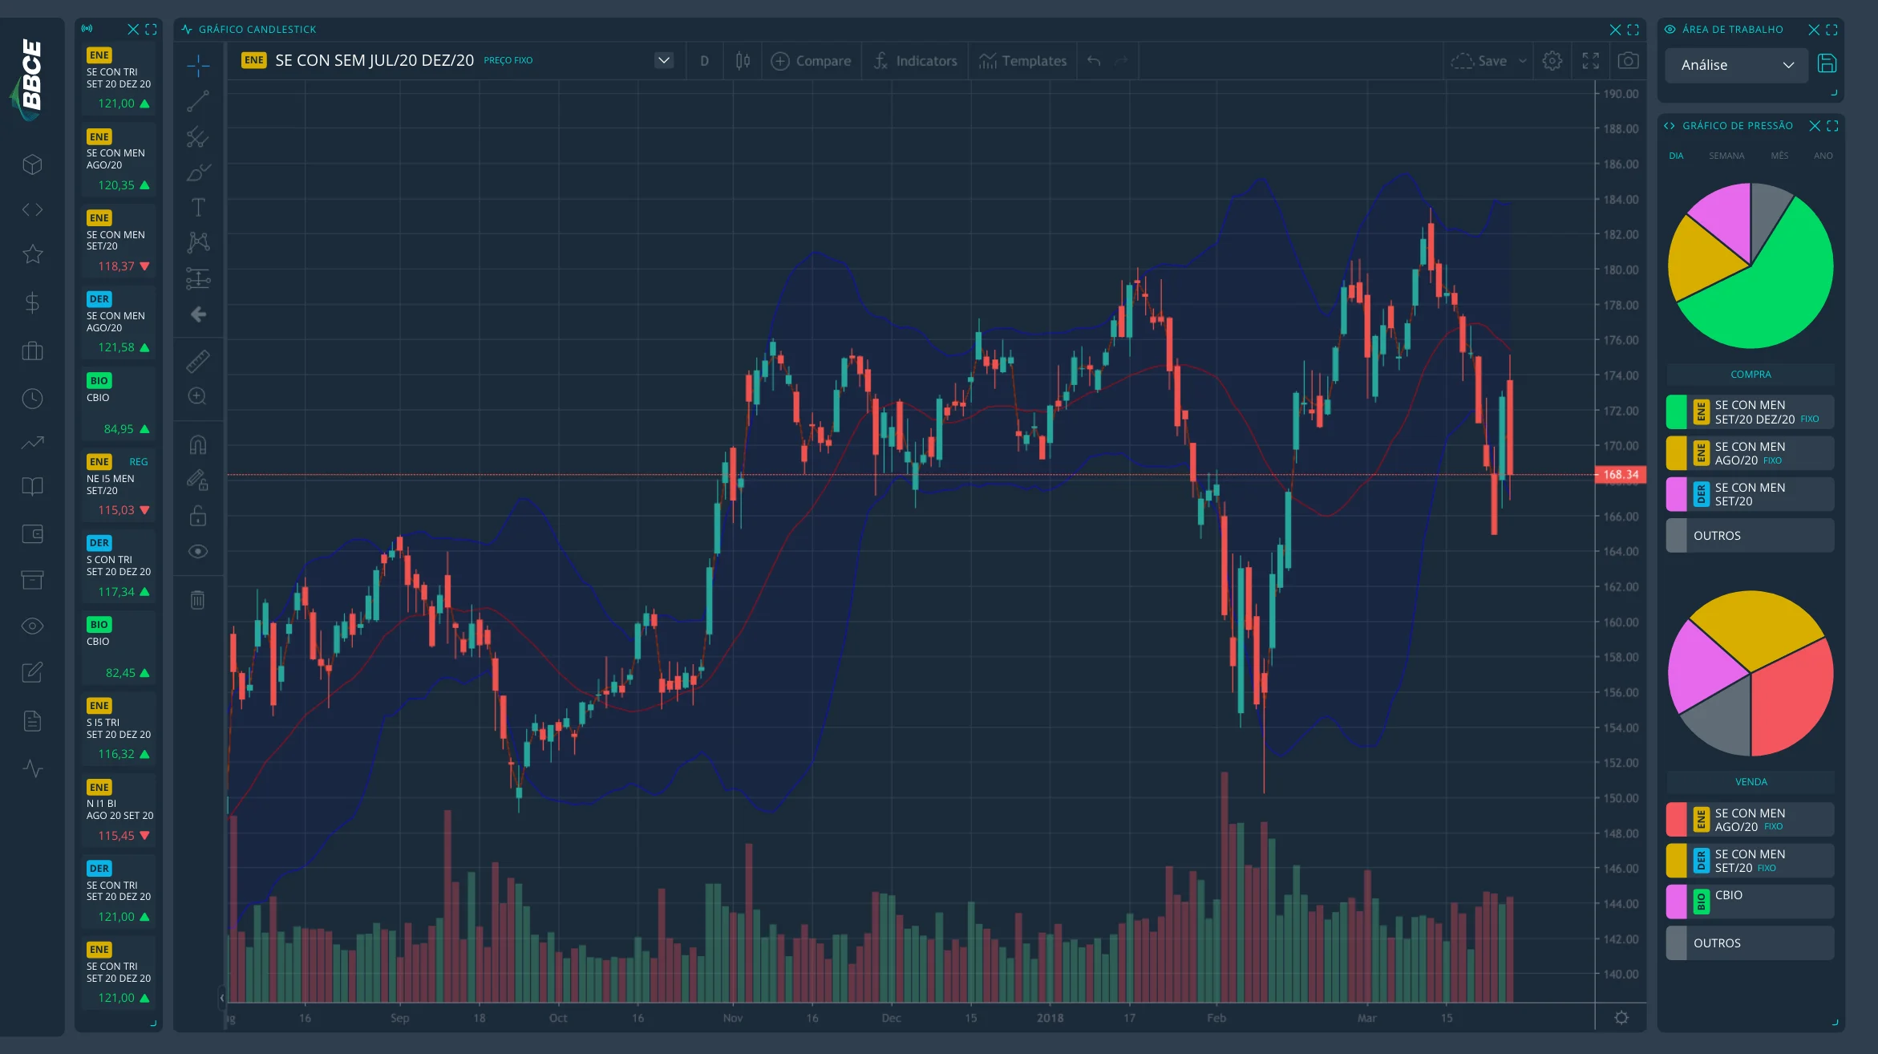Screen dimensions: 1878x1054
Task: Click the candlestick chart style icon
Action: (x=743, y=61)
